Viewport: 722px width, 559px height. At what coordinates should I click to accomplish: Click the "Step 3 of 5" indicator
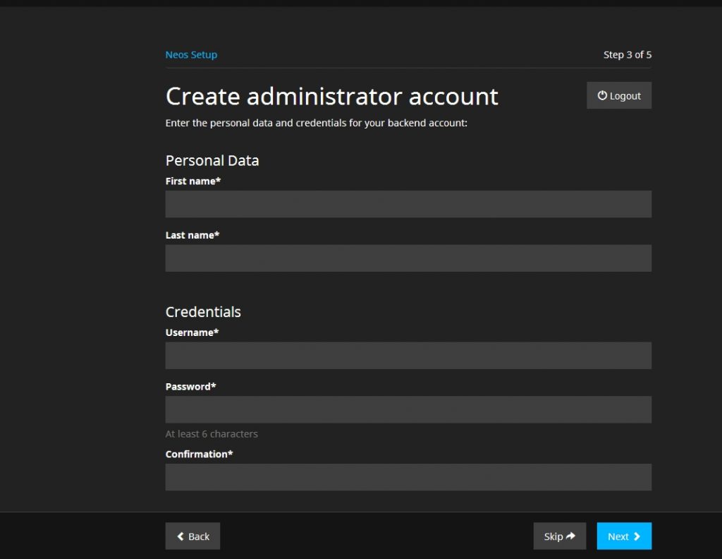coord(627,55)
